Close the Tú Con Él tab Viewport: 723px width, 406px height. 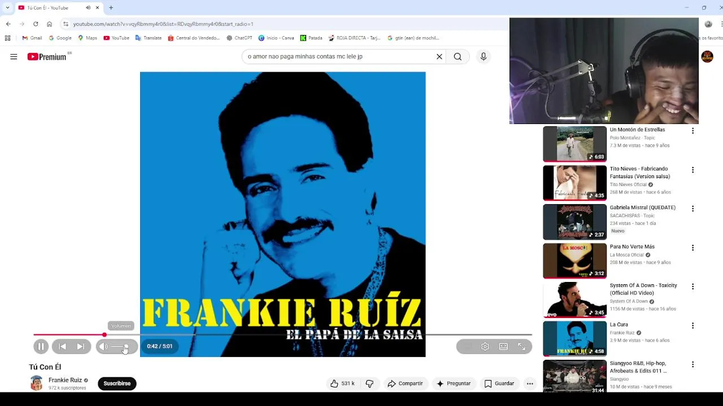pyautogui.click(x=97, y=8)
